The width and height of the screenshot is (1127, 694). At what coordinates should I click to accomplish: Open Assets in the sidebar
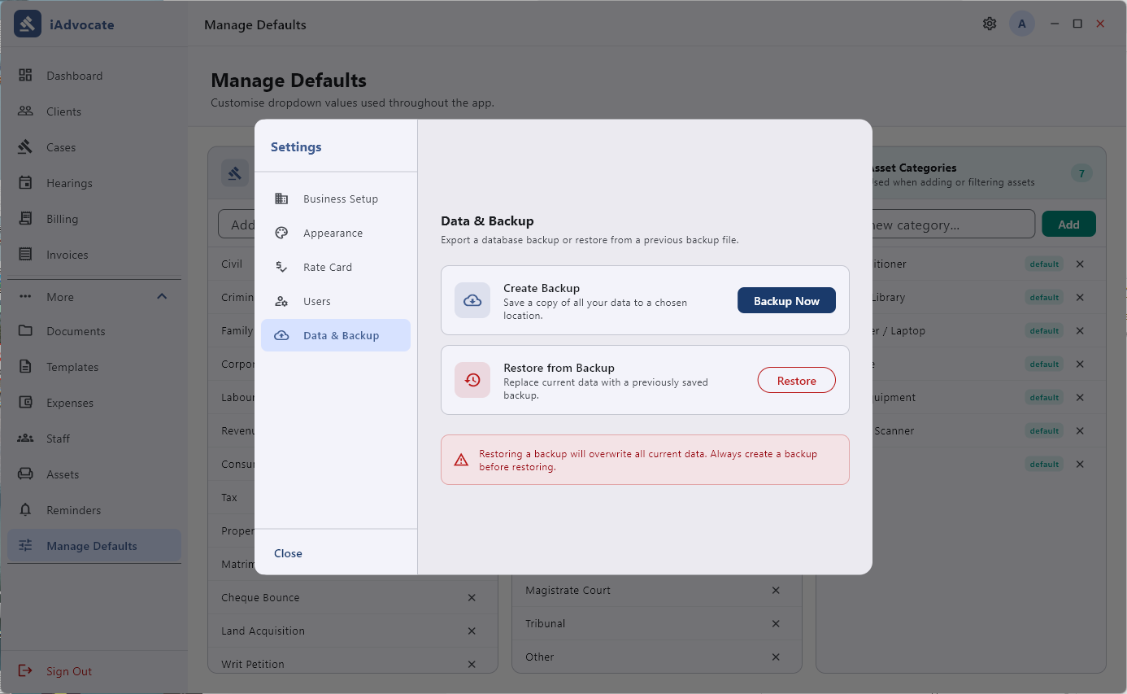pos(94,474)
